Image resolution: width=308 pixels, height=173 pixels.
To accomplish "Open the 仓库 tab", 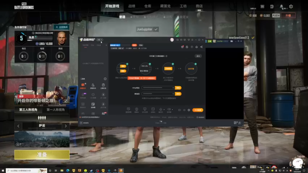I will click(148, 6).
